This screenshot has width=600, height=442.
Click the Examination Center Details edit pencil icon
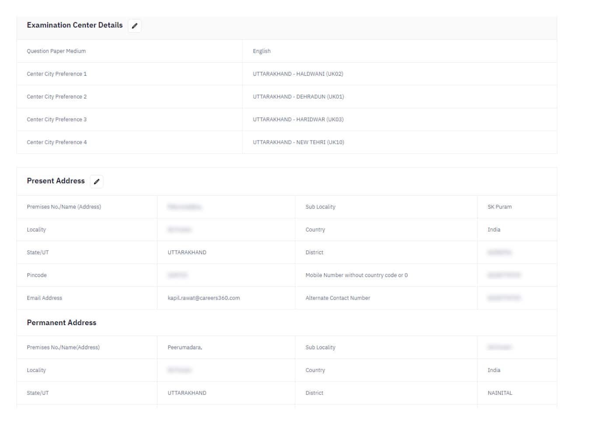tap(135, 26)
